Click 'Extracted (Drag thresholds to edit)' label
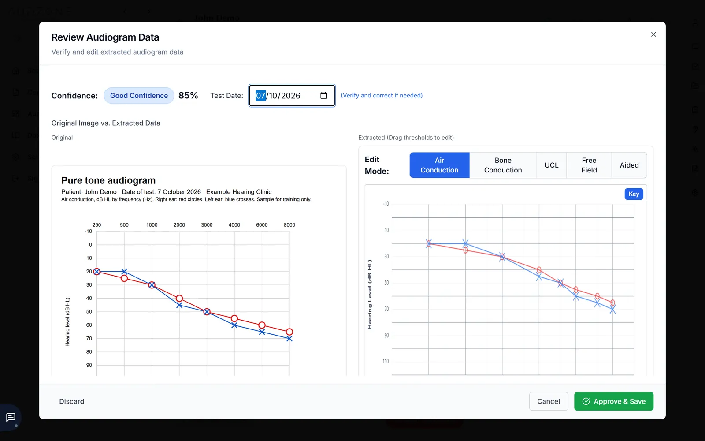Viewport: 705px width, 441px height. tap(406, 138)
